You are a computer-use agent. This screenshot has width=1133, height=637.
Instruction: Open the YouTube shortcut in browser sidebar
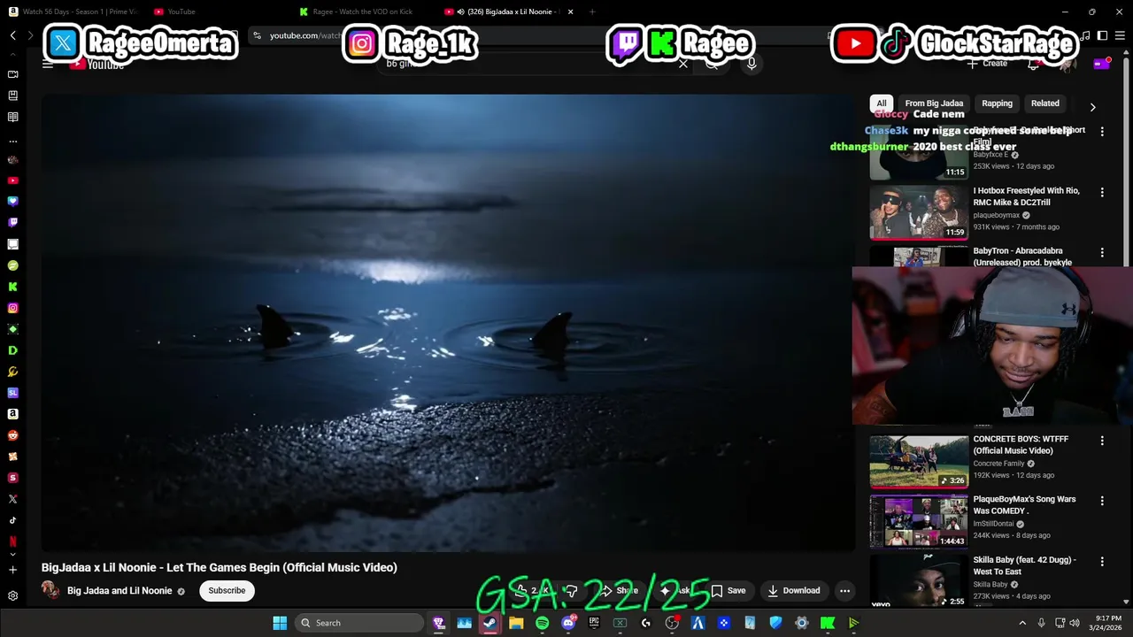coord(12,180)
